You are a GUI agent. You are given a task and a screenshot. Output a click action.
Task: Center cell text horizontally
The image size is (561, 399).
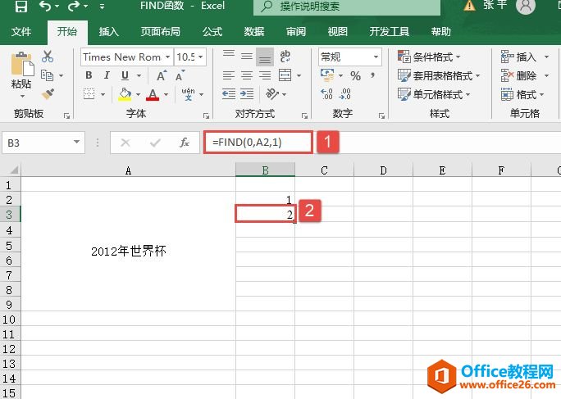pos(247,75)
